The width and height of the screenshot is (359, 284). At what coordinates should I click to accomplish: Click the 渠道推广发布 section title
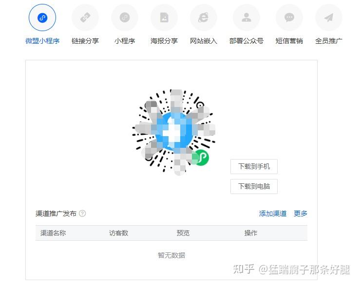(56, 213)
